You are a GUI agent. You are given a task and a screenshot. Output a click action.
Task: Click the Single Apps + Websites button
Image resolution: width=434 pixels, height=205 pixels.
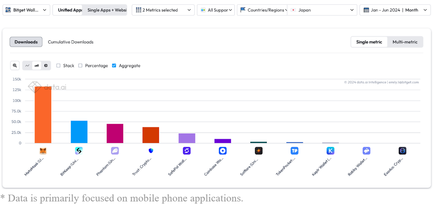click(x=107, y=10)
